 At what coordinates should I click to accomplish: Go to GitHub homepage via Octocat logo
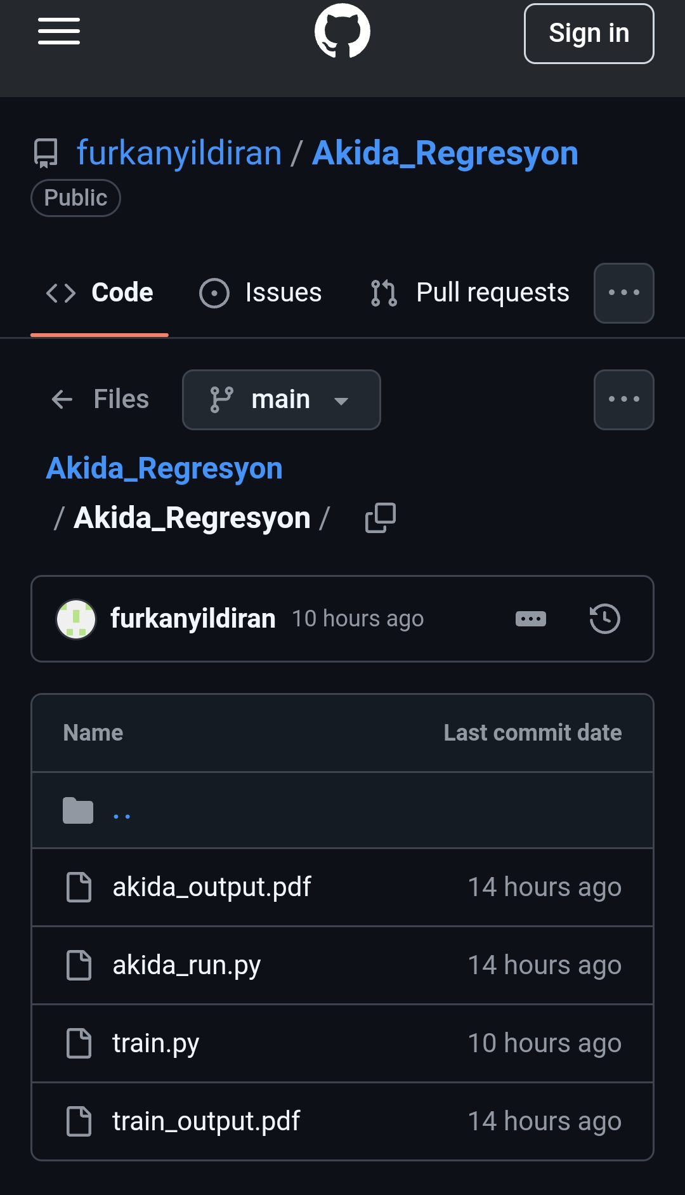[x=342, y=32]
